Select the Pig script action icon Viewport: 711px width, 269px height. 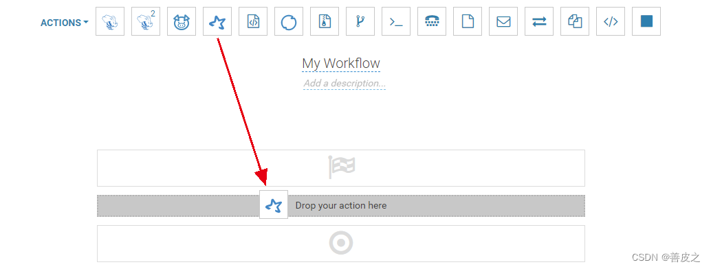pos(182,21)
